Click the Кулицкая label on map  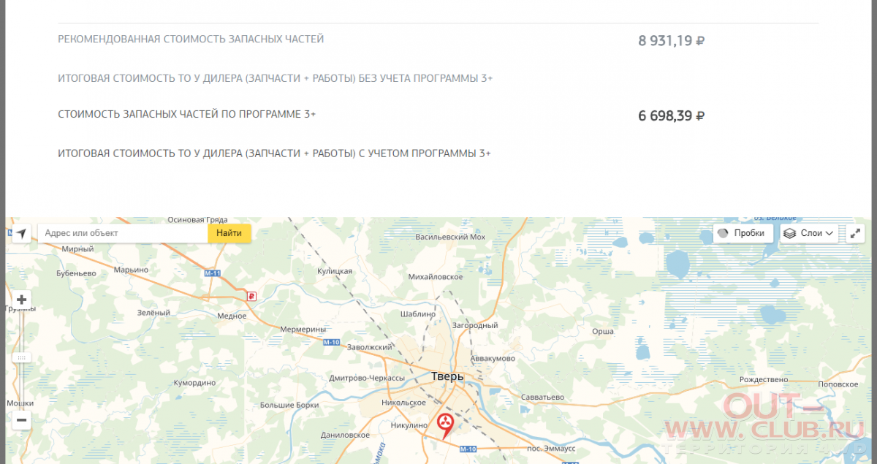335,271
